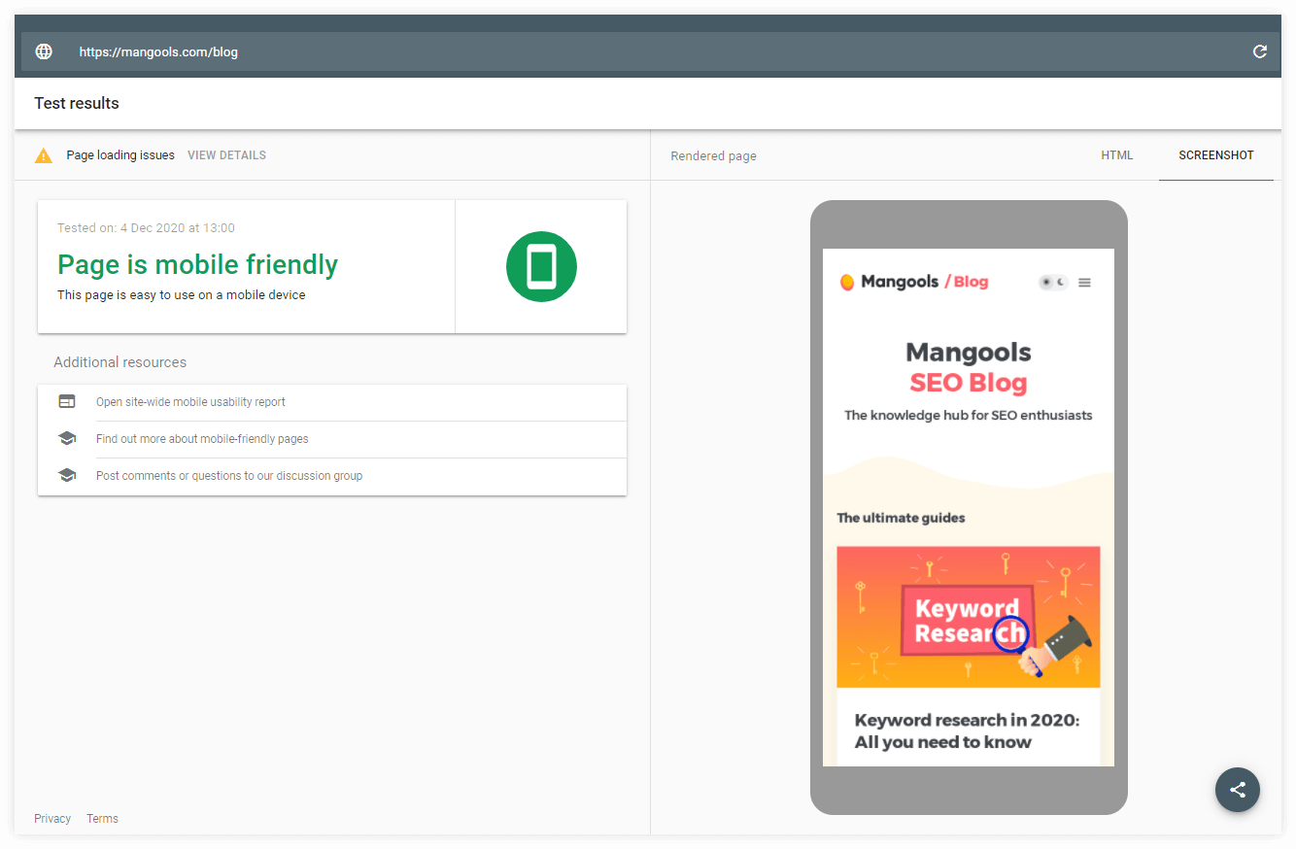
Task: Select the SCREENSHOT tab
Action: coord(1215,155)
